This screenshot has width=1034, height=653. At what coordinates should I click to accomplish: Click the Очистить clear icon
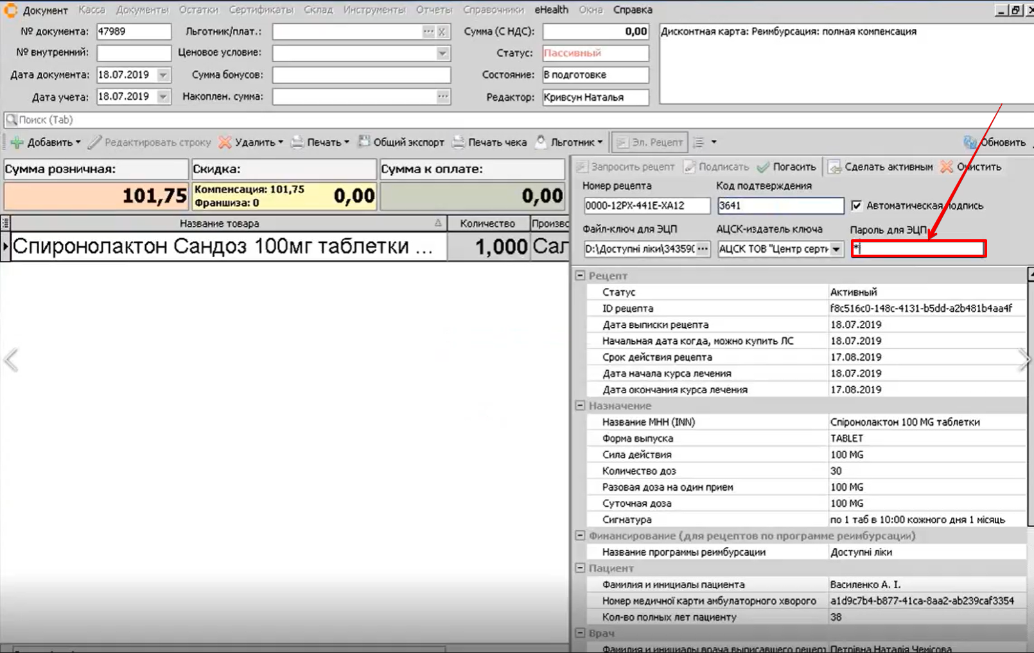click(947, 167)
